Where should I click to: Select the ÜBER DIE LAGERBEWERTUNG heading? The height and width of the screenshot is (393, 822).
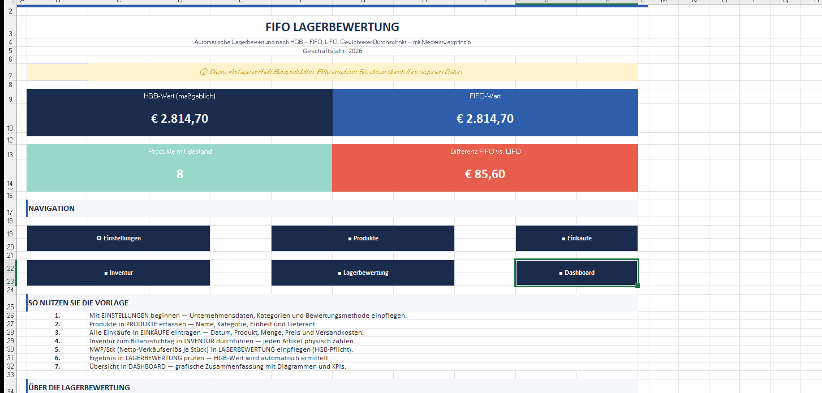(x=79, y=387)
